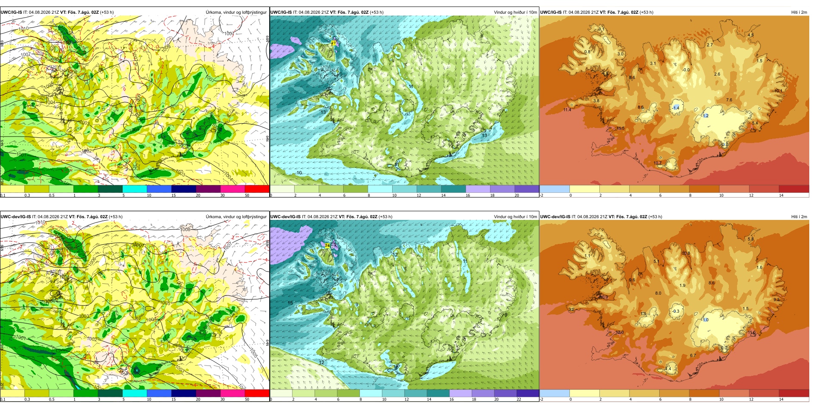Click the yellow-highlighted gust value 26 on UWC-dev wind map
The width and height of the screenshot is (817, 408).
[327, 246]
